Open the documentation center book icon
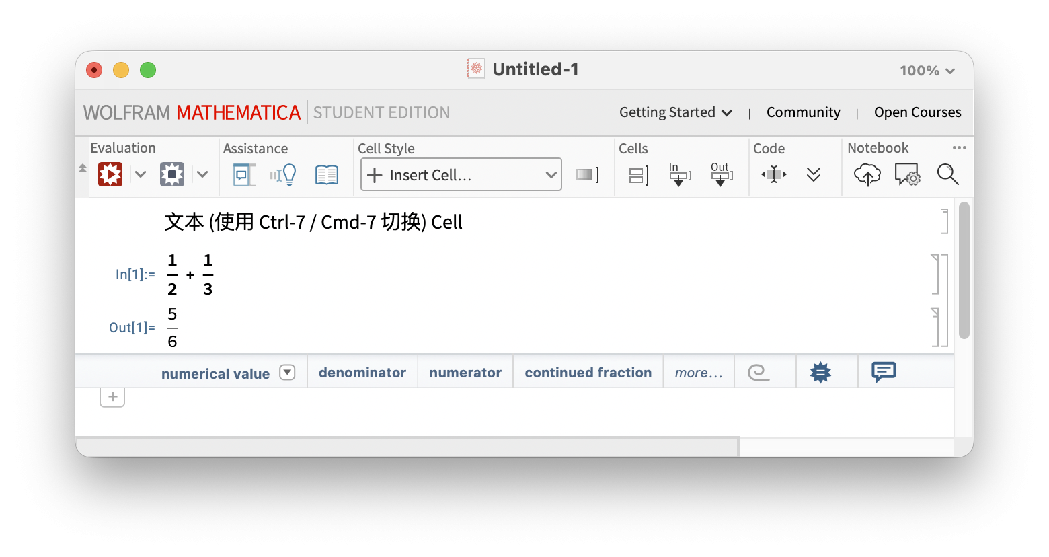 327,174
